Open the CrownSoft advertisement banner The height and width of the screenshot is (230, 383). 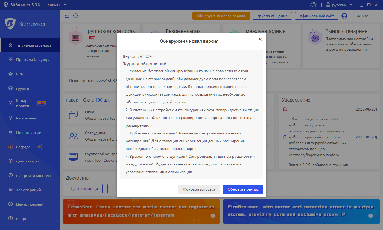(141, 211)
